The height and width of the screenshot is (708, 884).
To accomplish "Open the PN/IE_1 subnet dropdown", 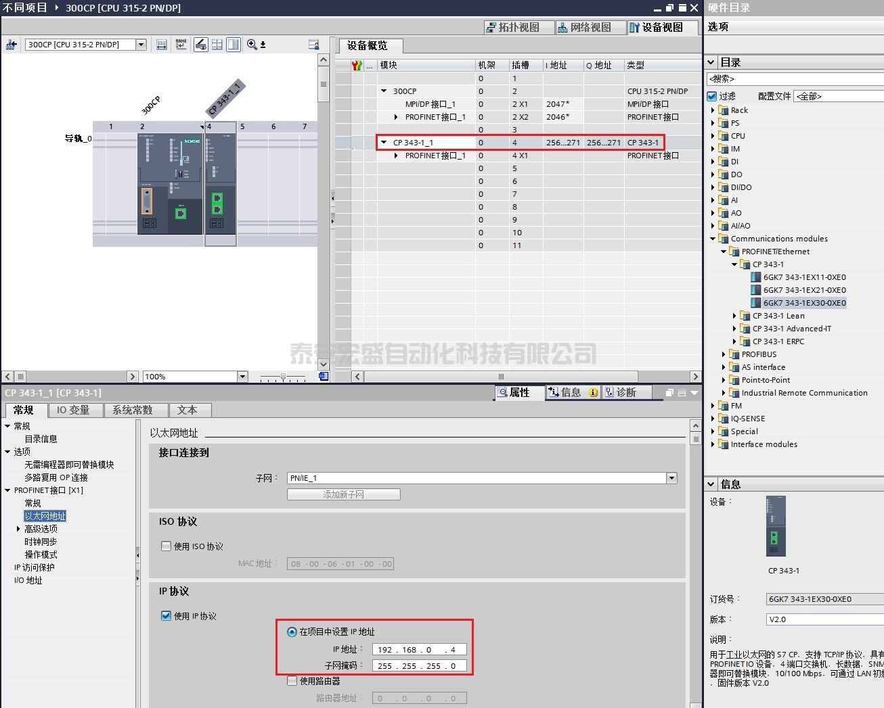I will click(x=671, y=478).
